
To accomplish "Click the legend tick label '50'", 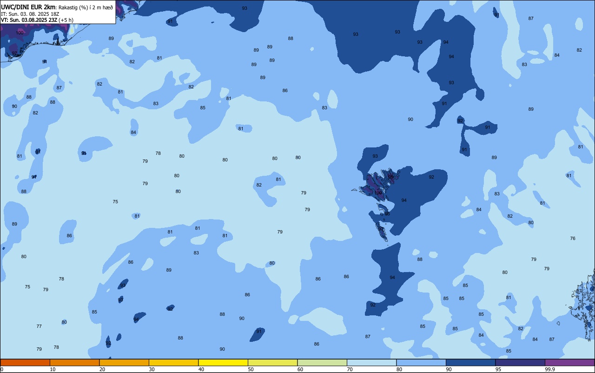I will coord(251,369).
